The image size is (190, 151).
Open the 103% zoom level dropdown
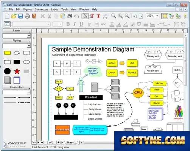157,16
